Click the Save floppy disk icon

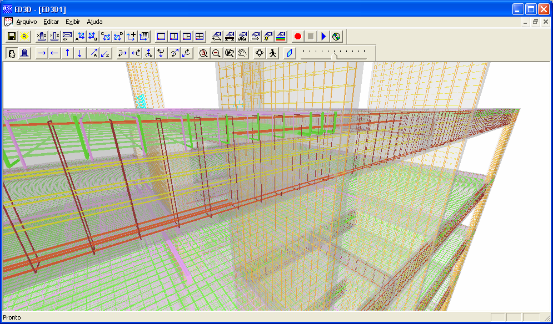pos(12,37)
